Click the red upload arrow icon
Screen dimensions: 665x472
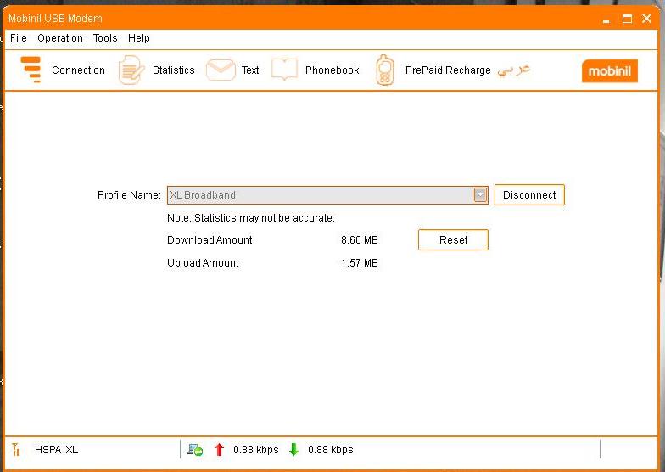[219, 450]
